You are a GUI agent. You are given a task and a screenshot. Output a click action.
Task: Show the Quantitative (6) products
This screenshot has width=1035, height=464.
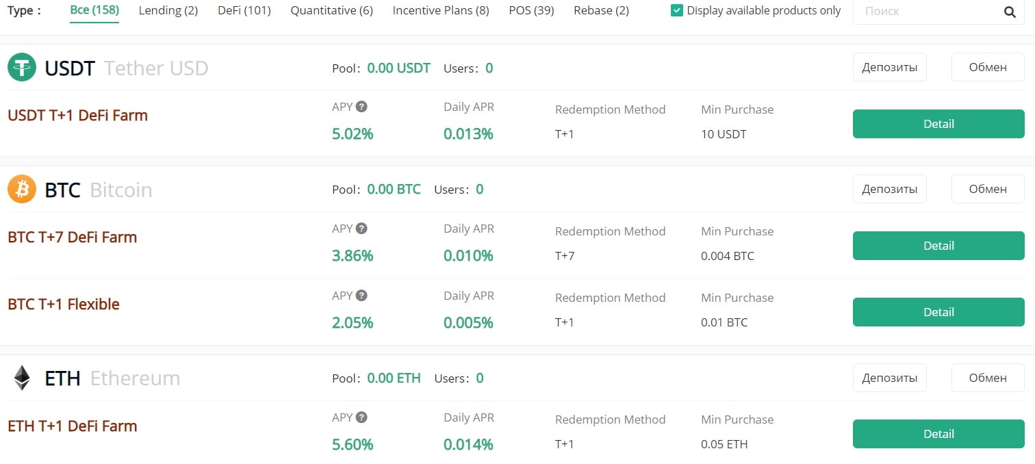click(x=331, y=11)
